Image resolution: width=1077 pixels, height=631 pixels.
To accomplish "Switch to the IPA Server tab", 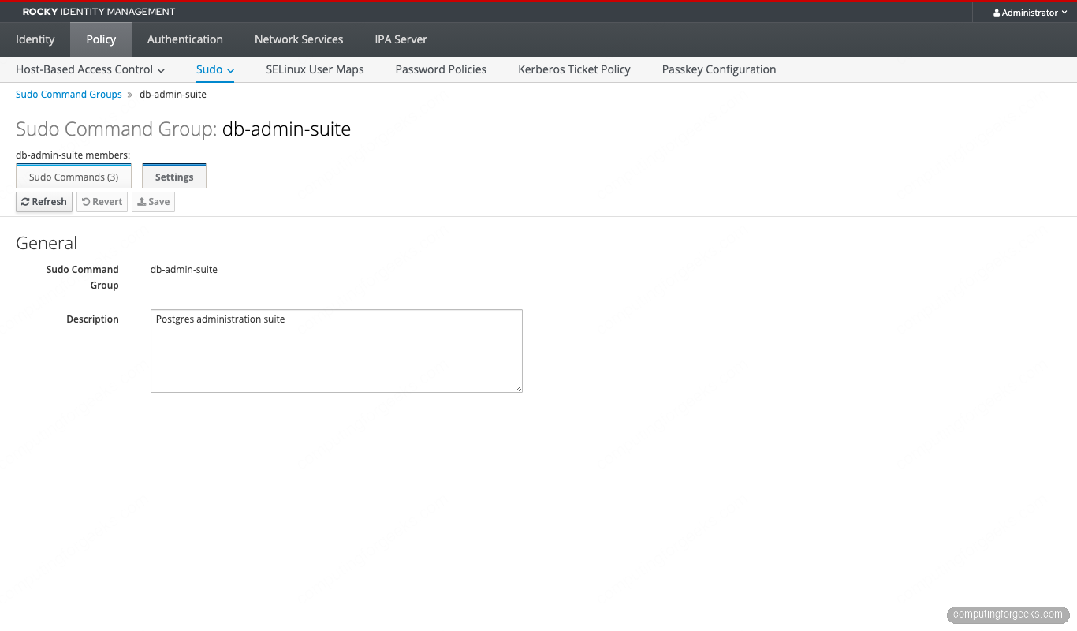I will coord(401,39).
